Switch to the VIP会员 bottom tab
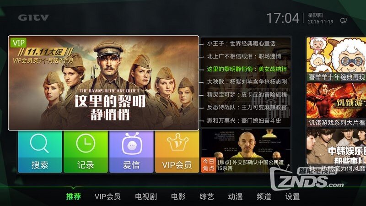The image size is (366, 206). [108, 196]
